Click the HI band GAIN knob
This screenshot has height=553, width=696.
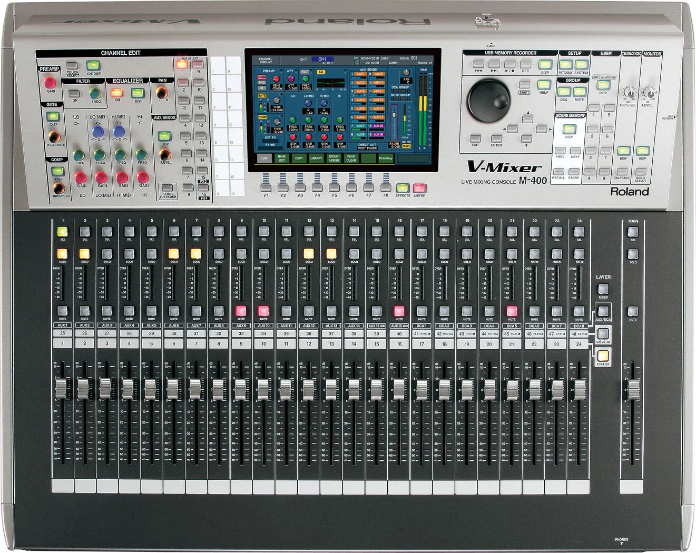[143, 177]
